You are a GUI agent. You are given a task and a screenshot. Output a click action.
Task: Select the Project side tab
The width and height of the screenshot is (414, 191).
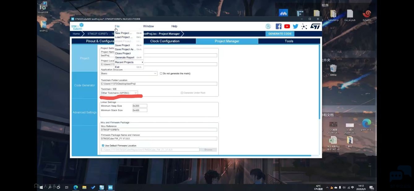84,58
